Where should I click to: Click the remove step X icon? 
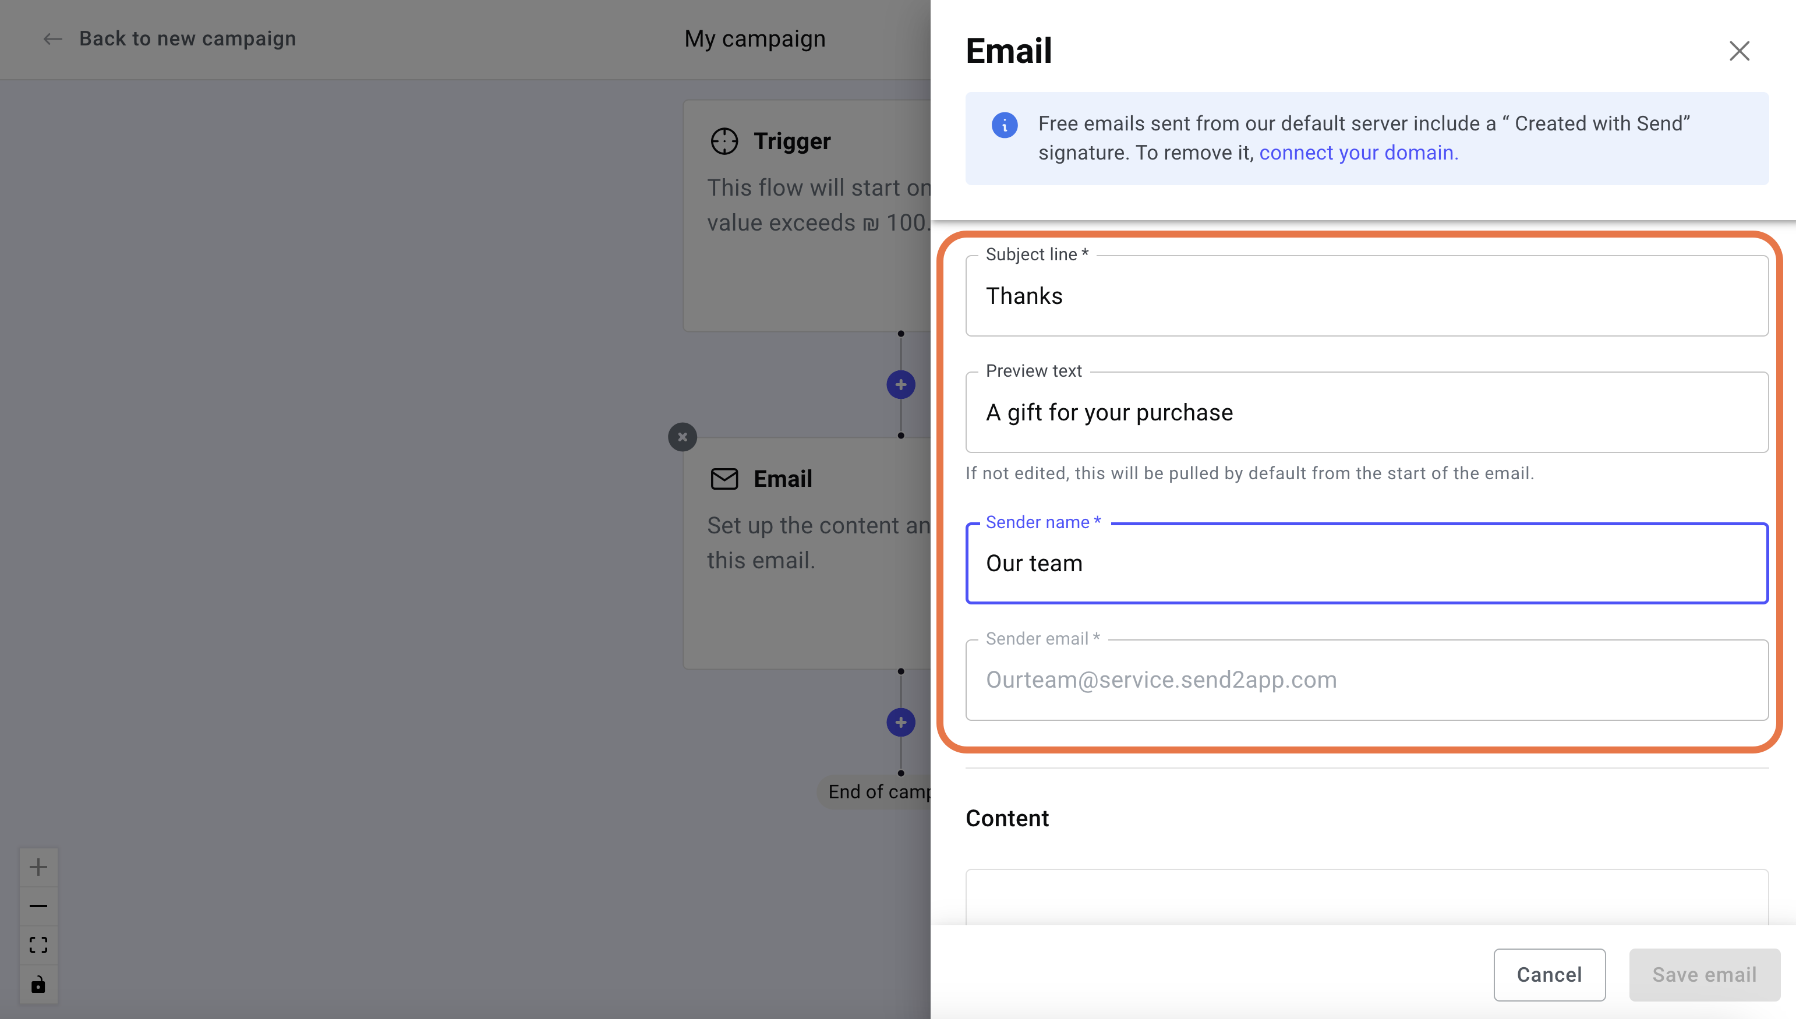point(682,436)
